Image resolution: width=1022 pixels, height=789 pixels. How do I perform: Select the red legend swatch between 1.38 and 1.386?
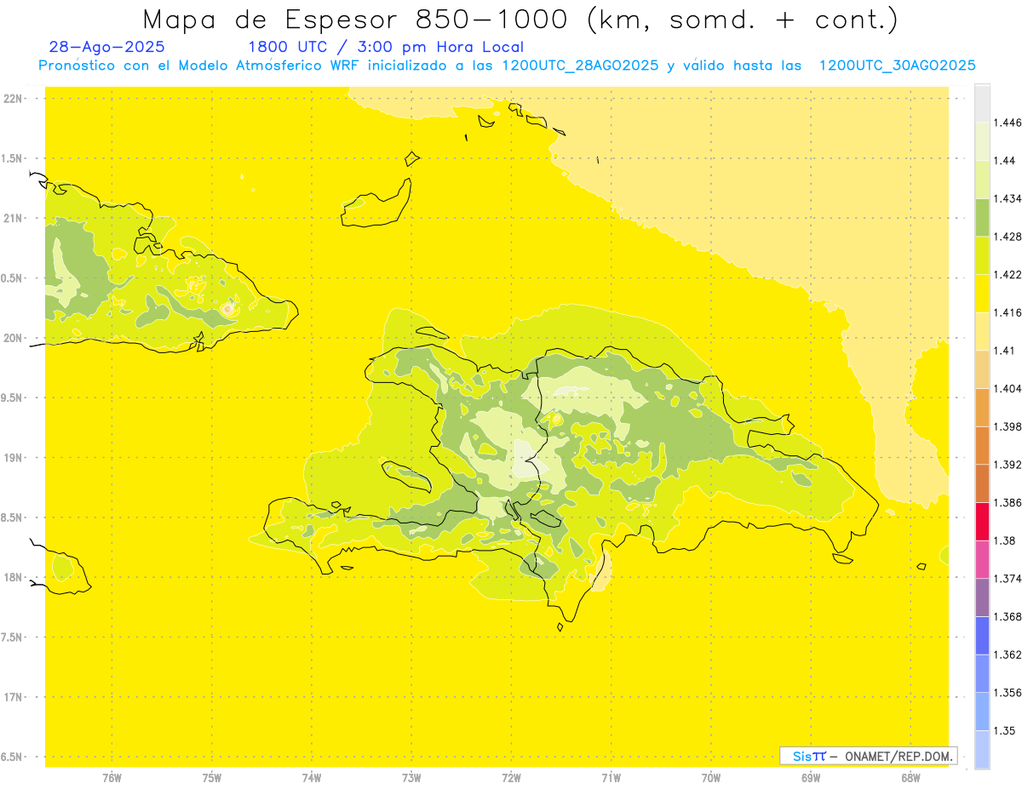tap(982, 522)
